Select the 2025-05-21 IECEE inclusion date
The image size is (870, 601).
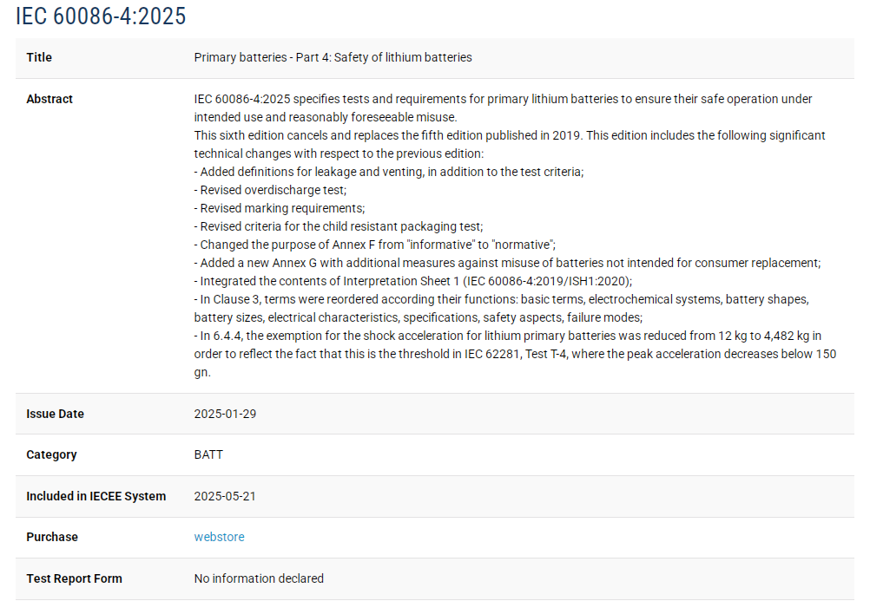[225, 496]
